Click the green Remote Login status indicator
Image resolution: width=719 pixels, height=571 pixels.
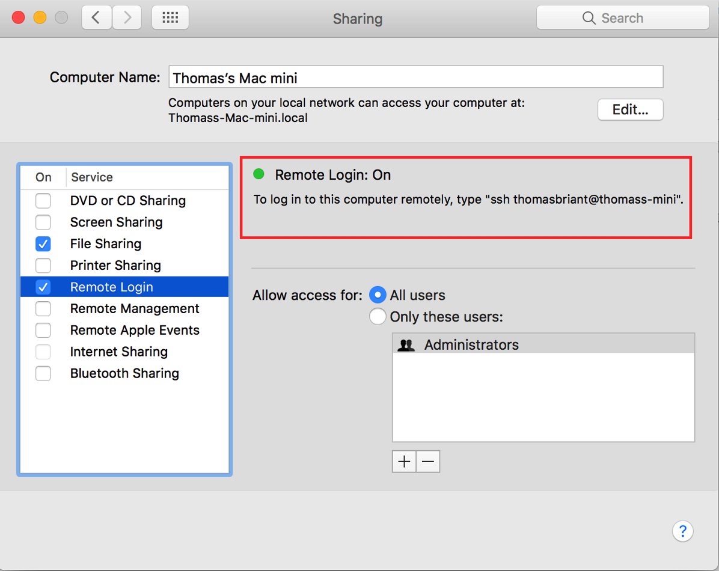pyautogui.click(x=259, y=174)
